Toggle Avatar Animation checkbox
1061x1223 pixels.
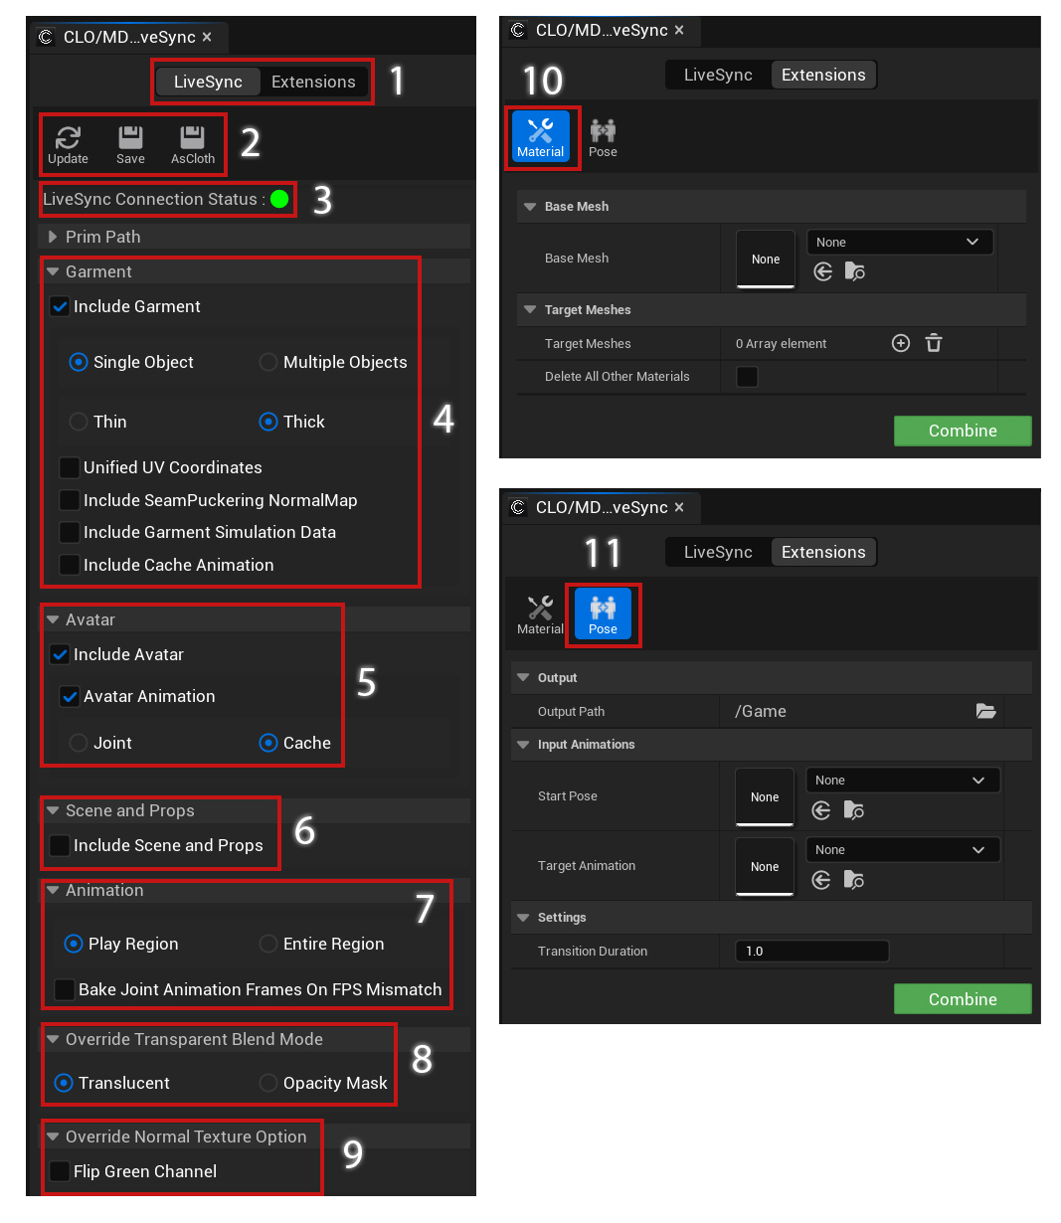click(70, 696)
